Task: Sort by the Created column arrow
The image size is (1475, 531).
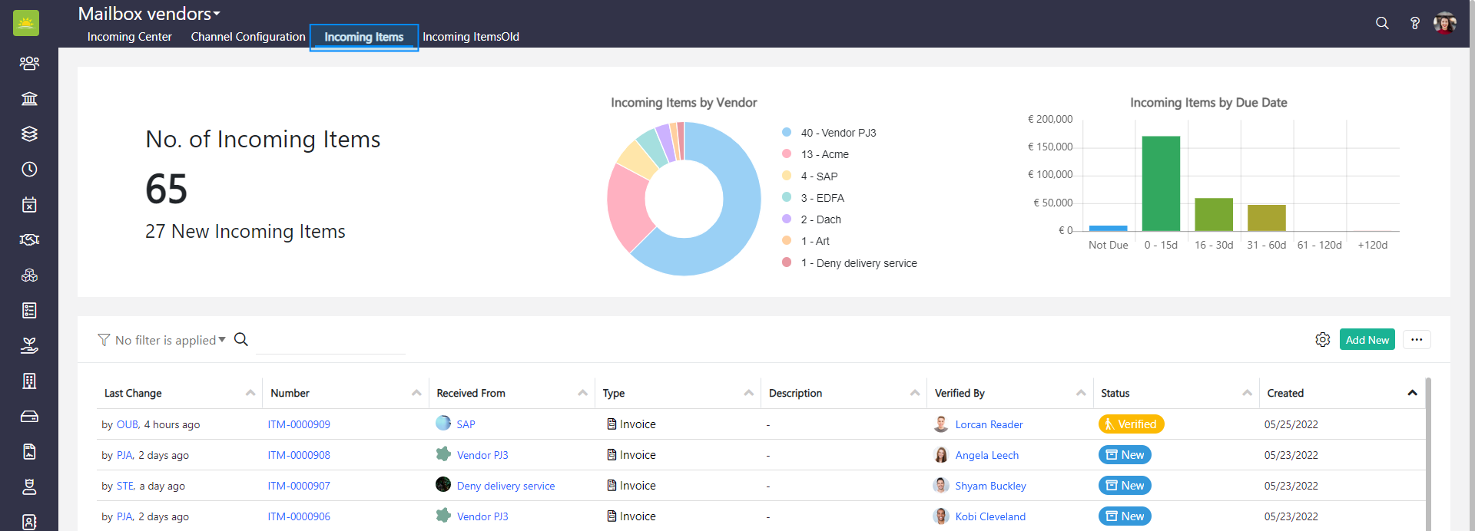Action: click(x=1412, y=393)
